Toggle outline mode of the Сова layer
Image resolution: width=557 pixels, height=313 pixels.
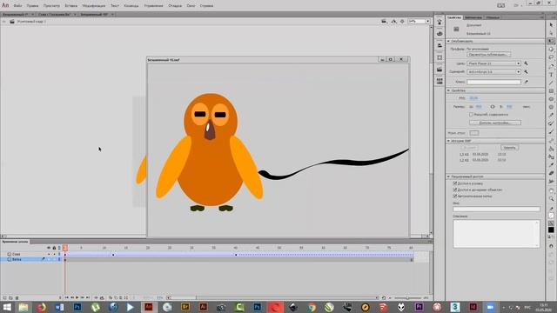pyautogui.click(x=59, y=254)
